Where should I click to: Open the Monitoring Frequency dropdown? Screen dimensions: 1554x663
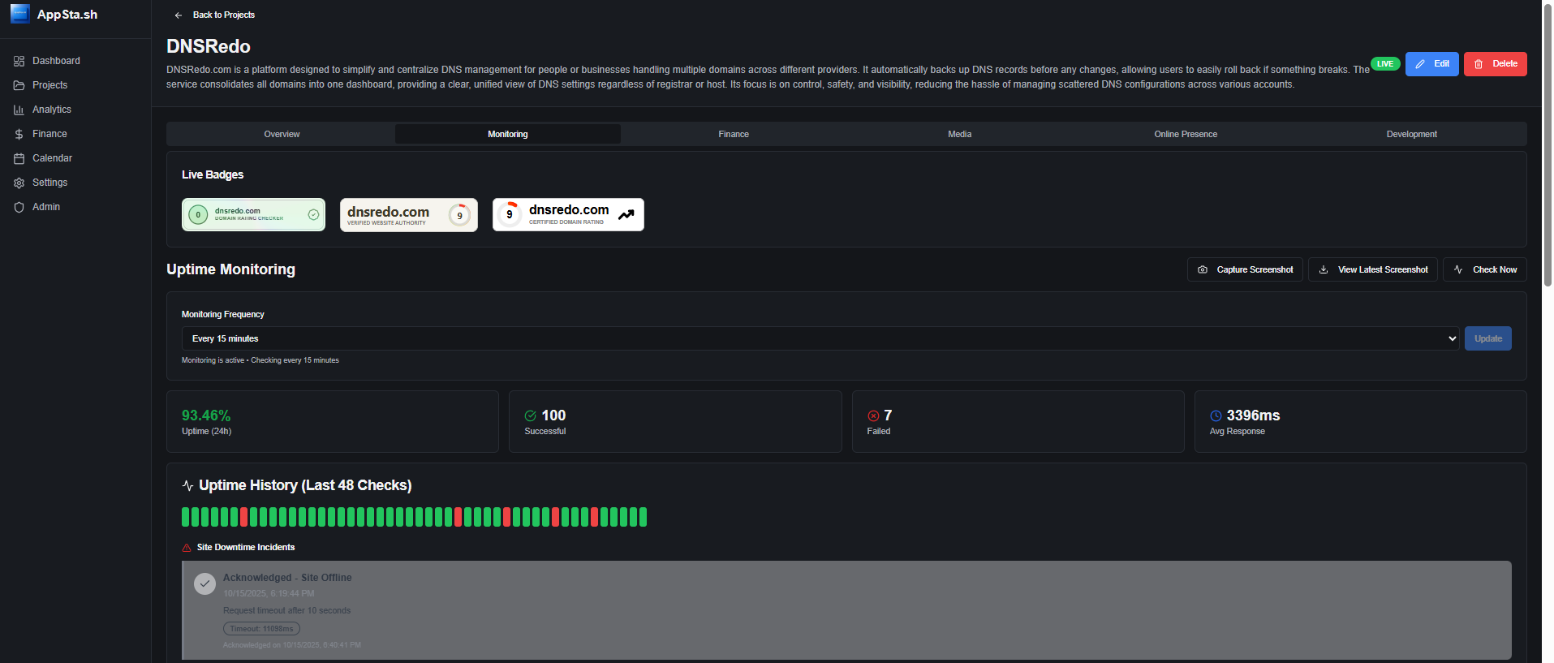[820, 338]
